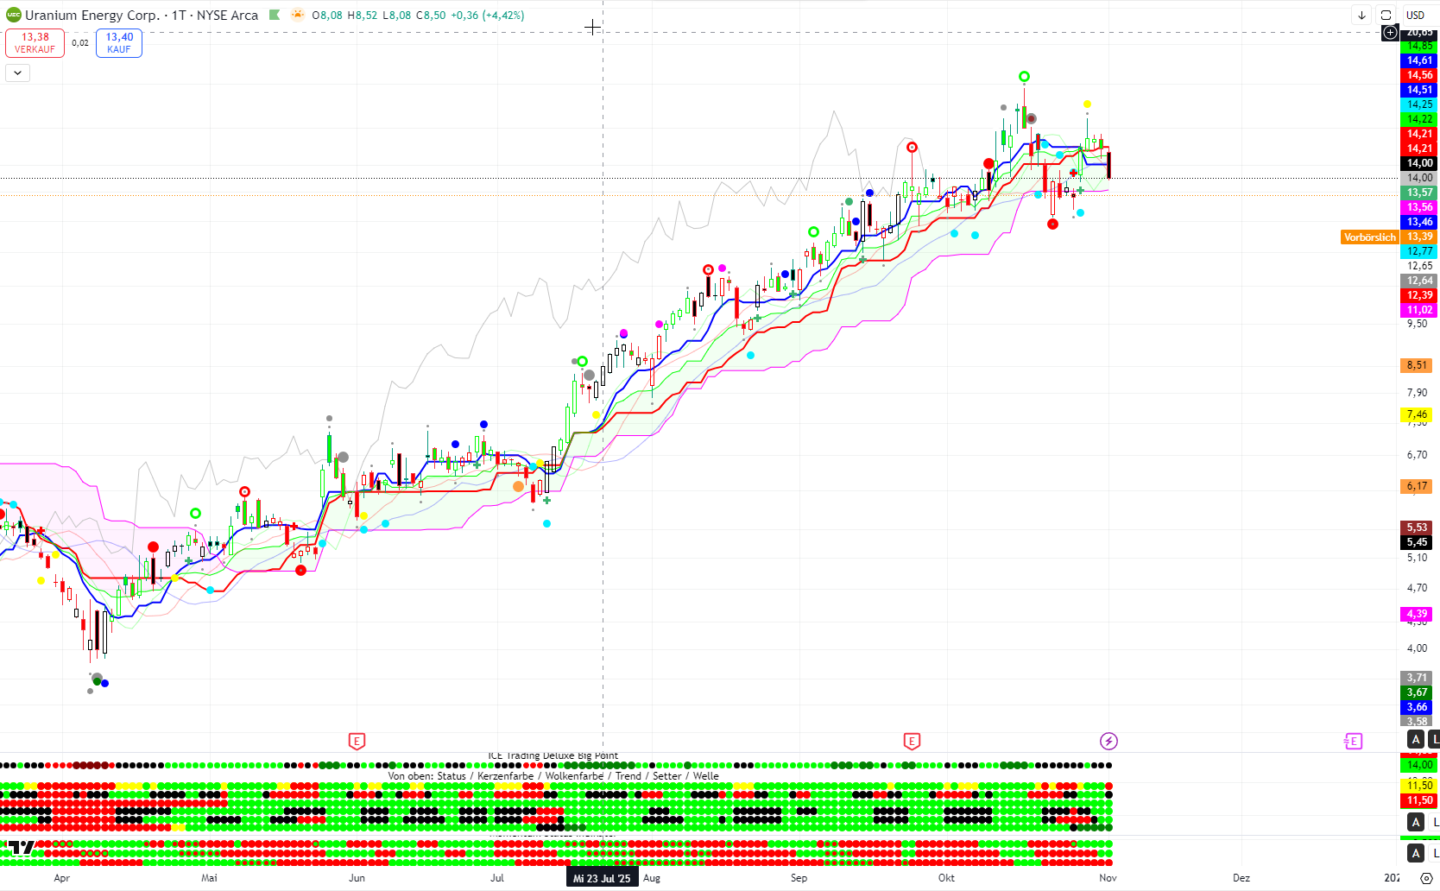Click the green flag icon beside NYSE Arca
This screenshot has height=891, width=1440.
coord(275,15)
